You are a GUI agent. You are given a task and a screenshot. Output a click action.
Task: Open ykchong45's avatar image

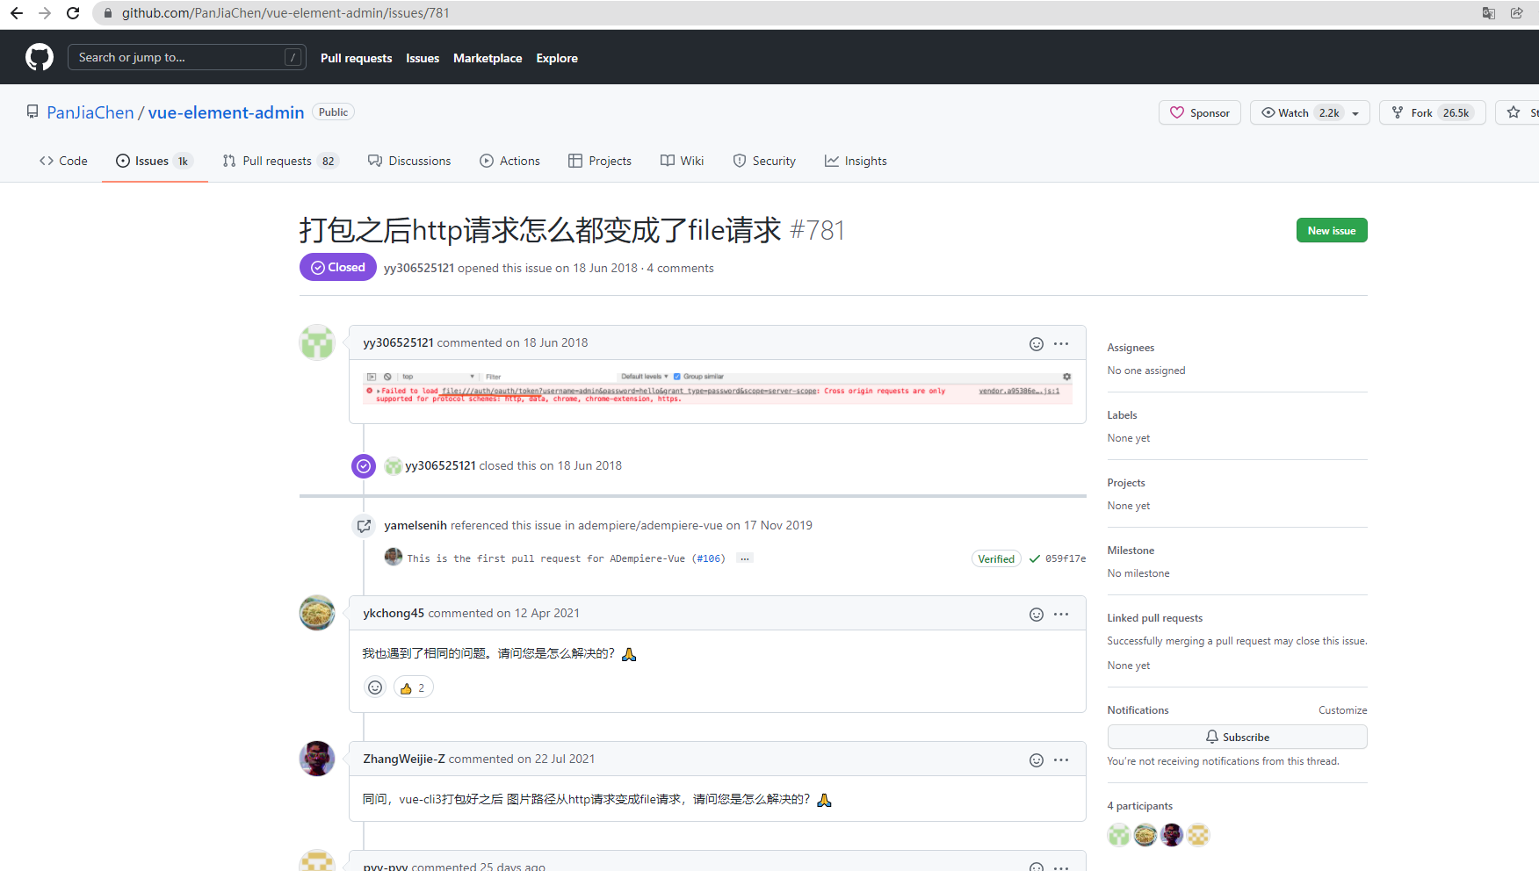tap(317, 613)
